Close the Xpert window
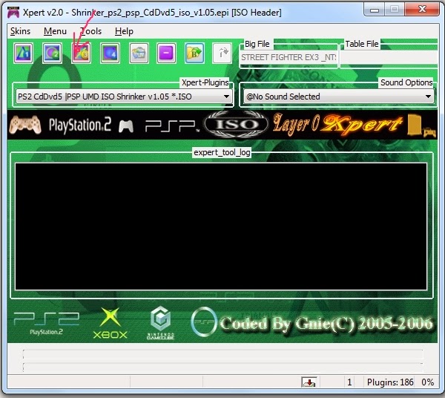This screenshot has height=398, width=445. (x=422, y=10)
